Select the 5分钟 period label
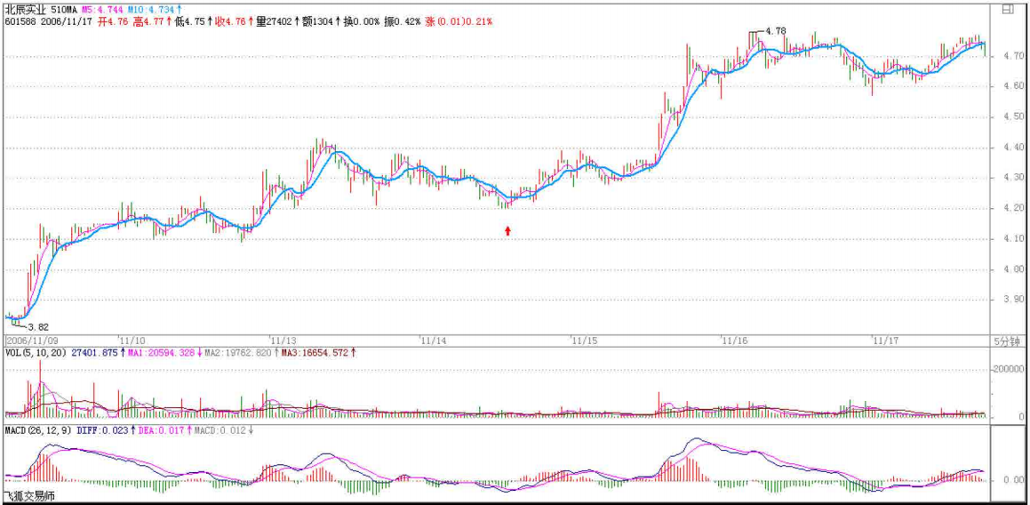Image resolution: width=1030 pixels, height=505 pixels. (x=1007, y=341)
